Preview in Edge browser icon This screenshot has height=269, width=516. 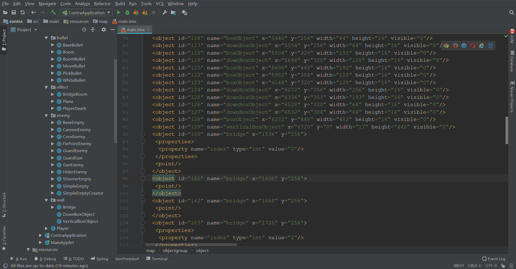[490, 46]
